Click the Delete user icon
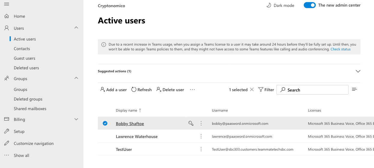 tap(159, 89)
